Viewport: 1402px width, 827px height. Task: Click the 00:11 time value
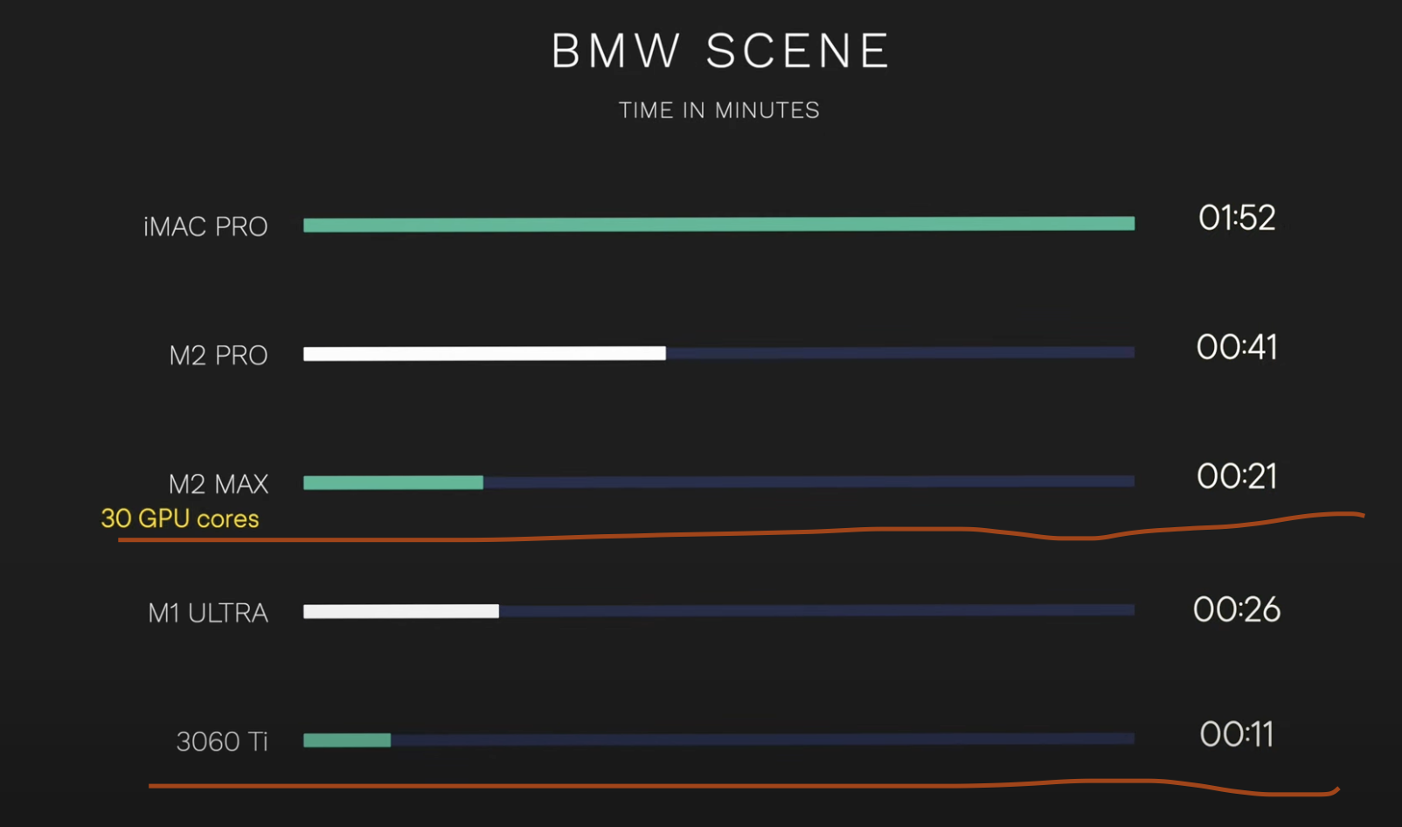(1237, 734)
